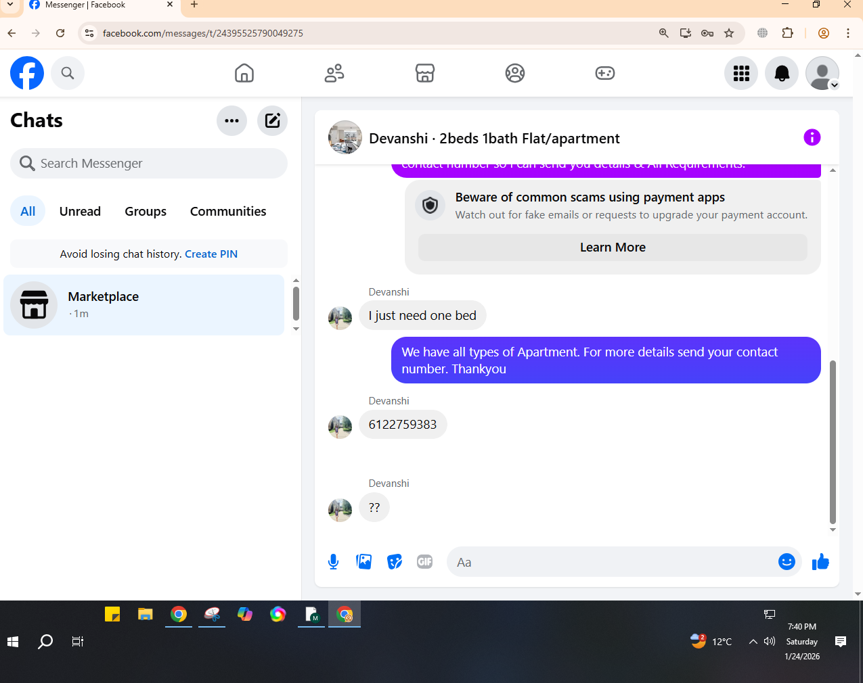Open the Groups icon in top navigation
863x683 pixels.
[515, 73]
